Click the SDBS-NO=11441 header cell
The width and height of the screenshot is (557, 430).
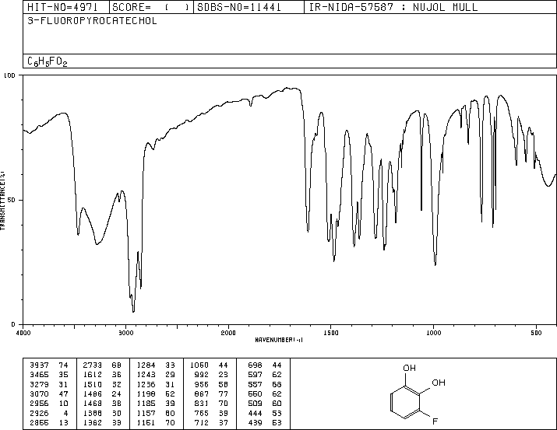249,7
